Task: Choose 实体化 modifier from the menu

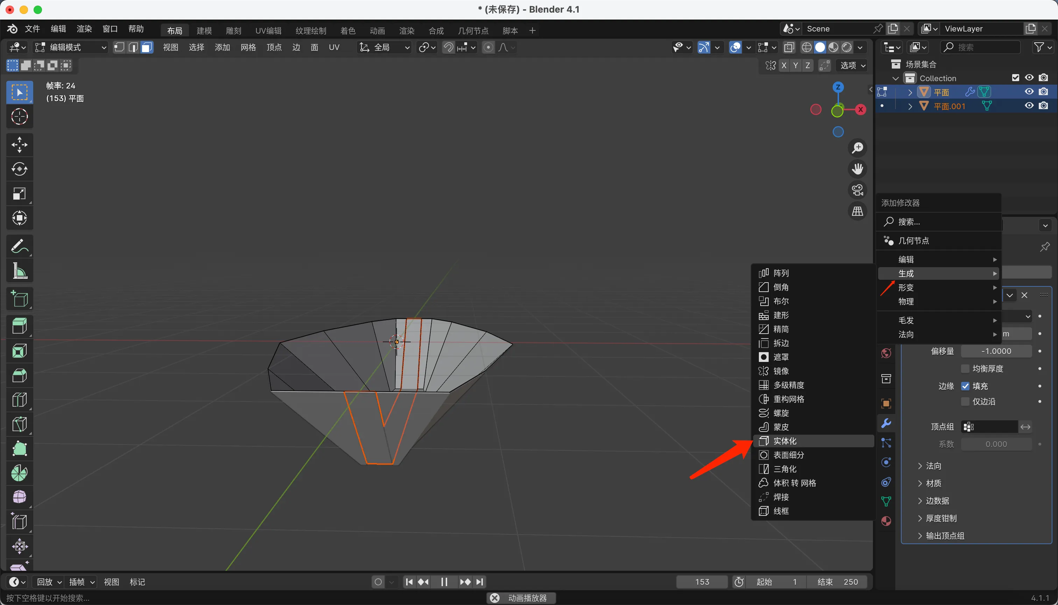Action: [785, 441]
